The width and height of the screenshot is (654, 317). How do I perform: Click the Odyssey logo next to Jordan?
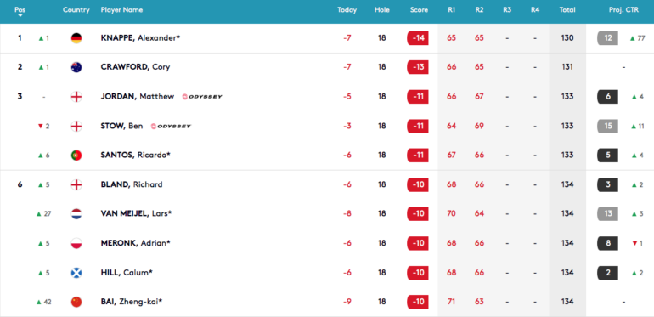(x=202, y=97)
